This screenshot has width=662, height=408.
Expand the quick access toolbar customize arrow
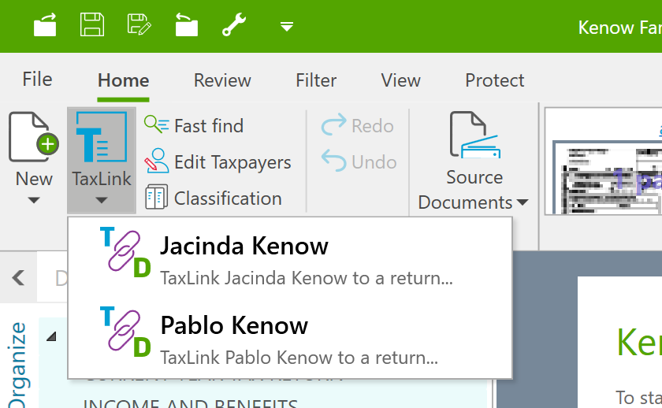(x=287, y=27)
